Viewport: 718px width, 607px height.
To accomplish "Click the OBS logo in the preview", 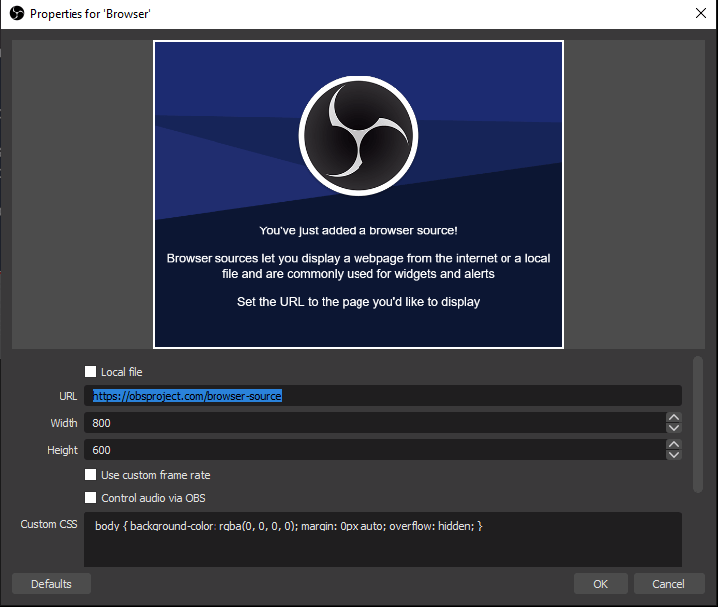I will click(x=358, y=136).
